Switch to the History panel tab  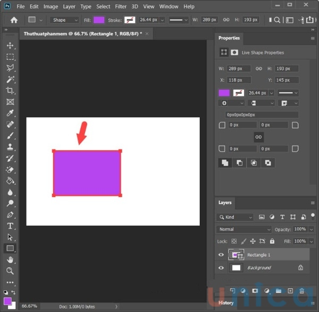click(x=226, y=303)
